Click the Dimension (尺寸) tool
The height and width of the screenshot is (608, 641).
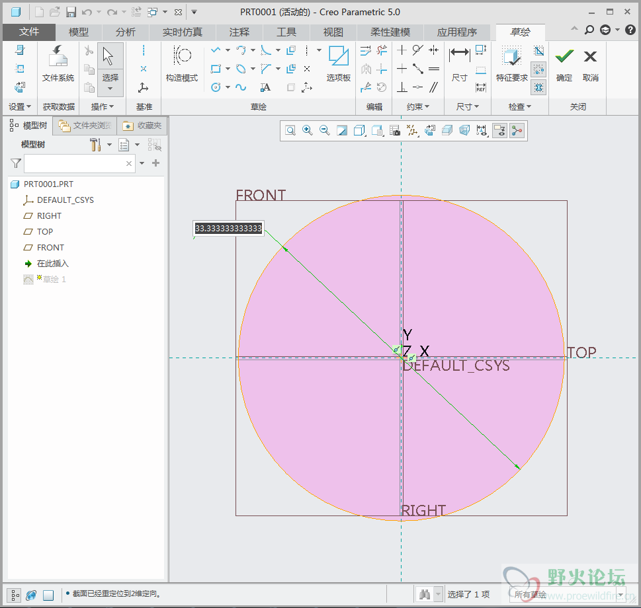(x=460, y=63)
